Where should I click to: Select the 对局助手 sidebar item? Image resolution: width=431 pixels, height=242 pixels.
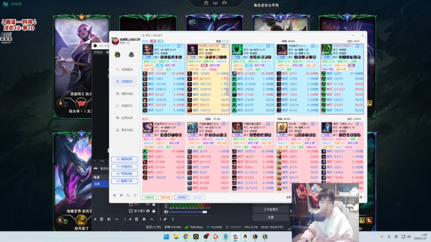coord(124,82)
